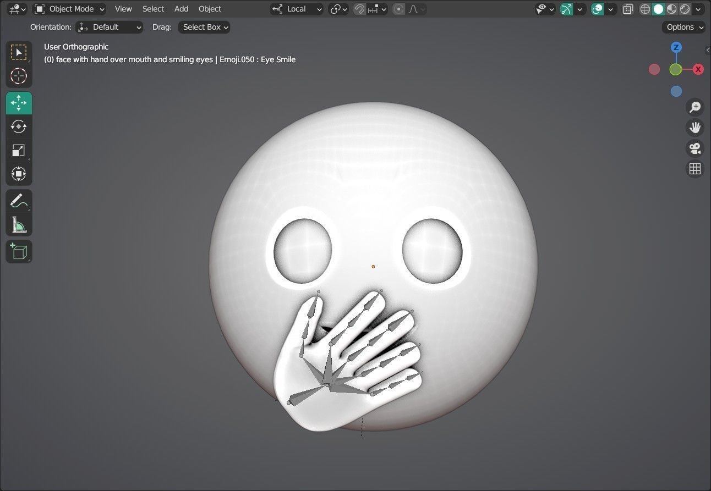Click the green Y axis gizmo ball

pyautogui.click(x=676, y=69)
